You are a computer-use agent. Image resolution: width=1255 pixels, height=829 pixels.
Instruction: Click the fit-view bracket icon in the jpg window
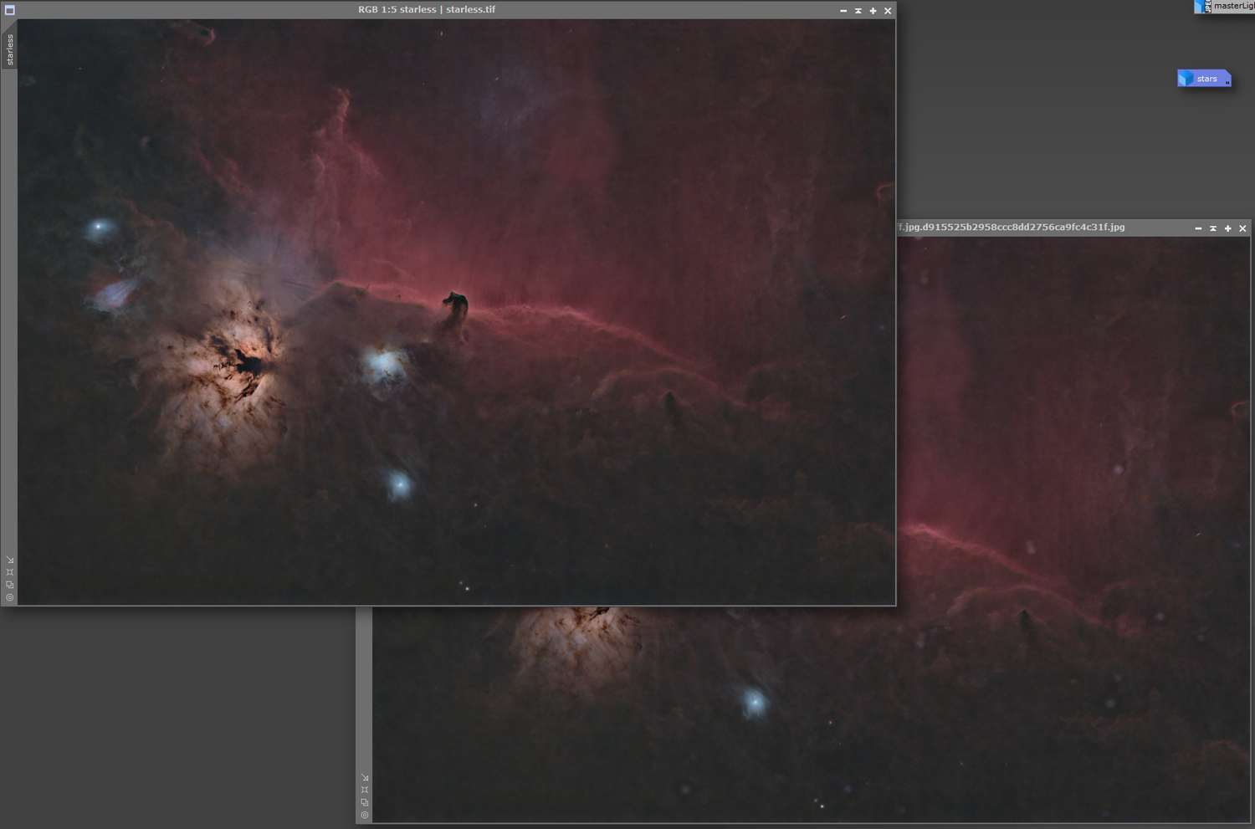(x=365, y=790)
